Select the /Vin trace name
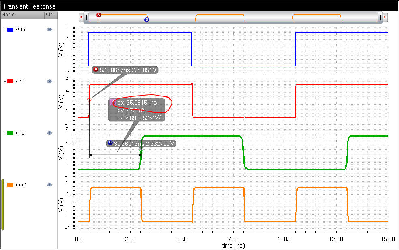Viewport: 399px width, 250px height. point(20,30)
